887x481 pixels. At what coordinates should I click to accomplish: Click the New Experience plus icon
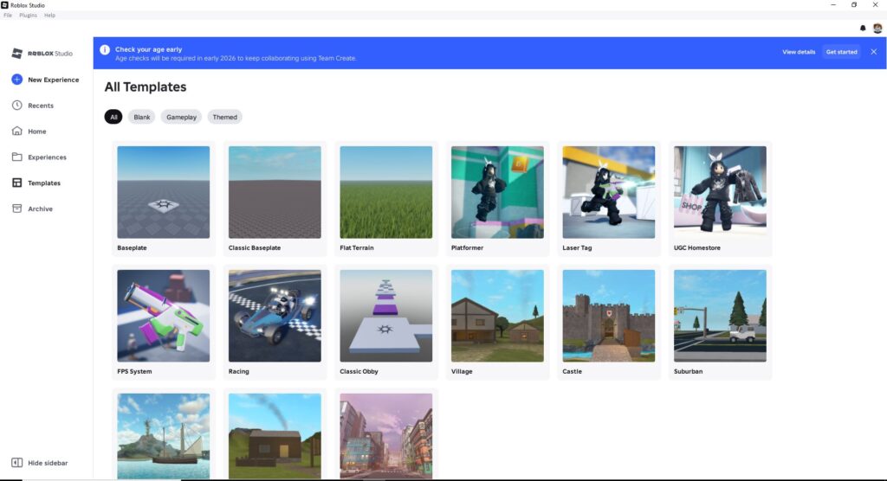17,80
